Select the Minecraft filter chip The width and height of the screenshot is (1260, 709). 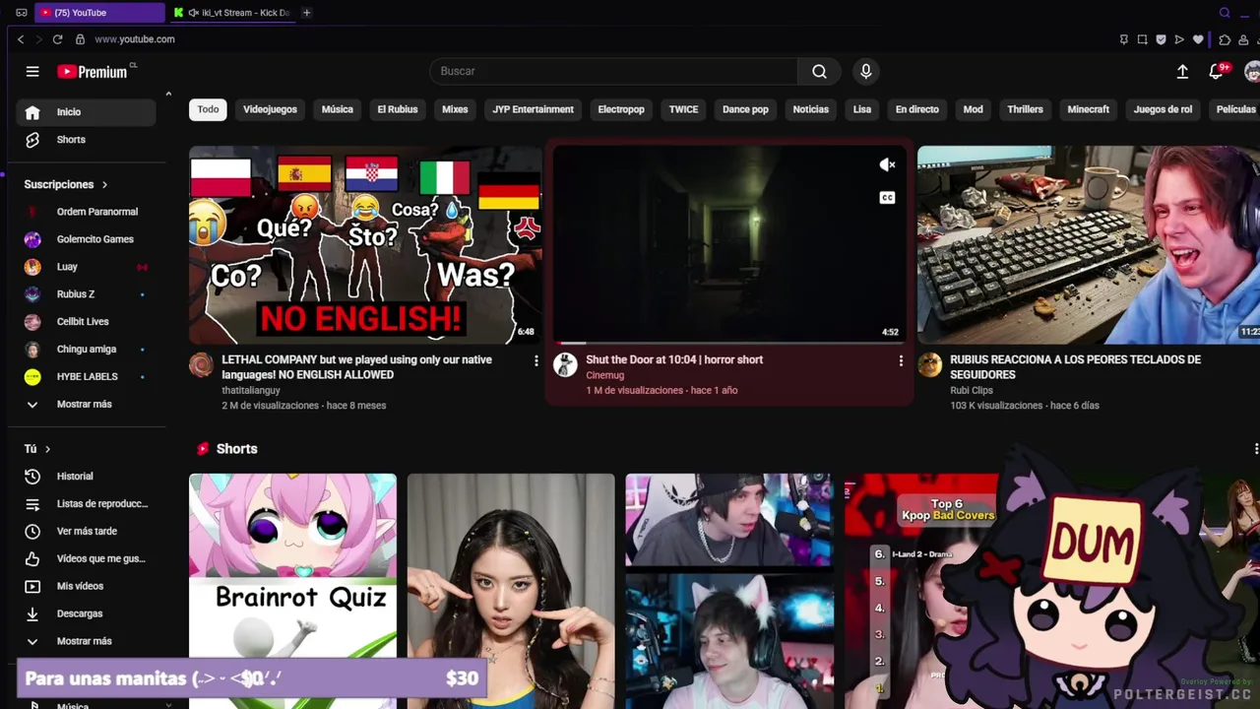1089,109
